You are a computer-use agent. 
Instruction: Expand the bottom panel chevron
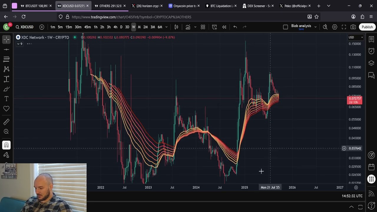(351, 207)
